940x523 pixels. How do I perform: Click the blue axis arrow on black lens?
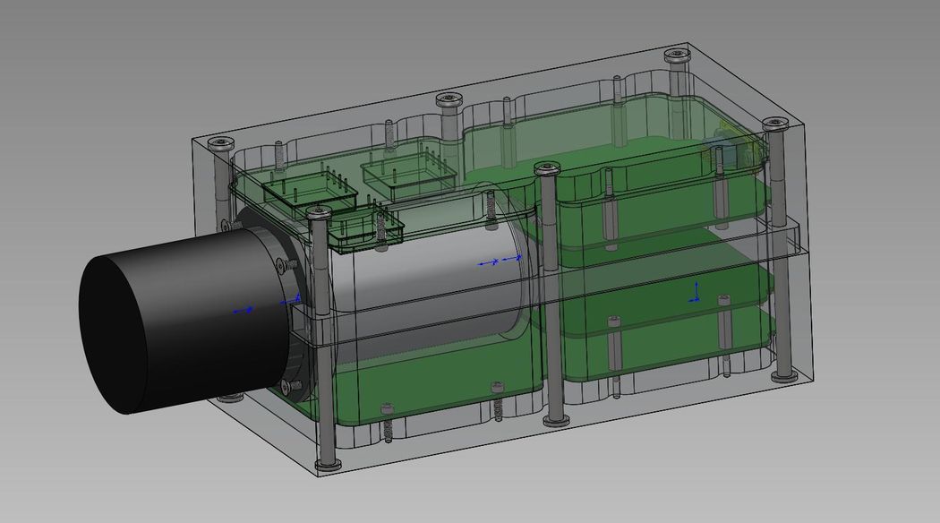[244, 310]
